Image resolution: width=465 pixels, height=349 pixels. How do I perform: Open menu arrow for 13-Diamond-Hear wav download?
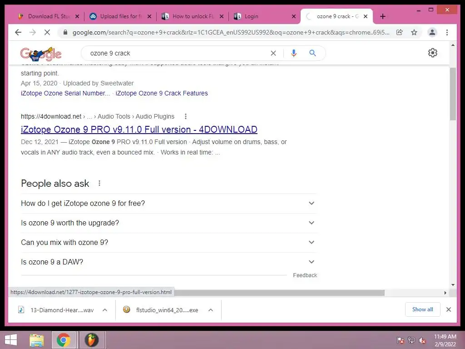tap(105, 310)
